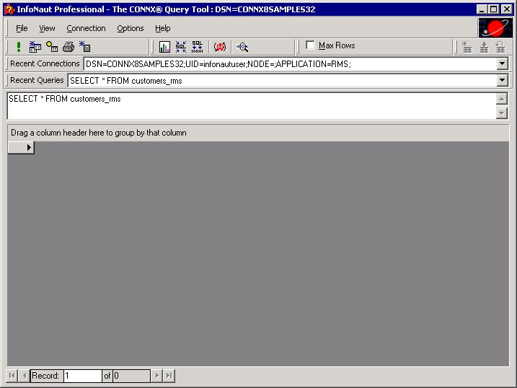
Task: Go to the next record
Action: (157, 376)
